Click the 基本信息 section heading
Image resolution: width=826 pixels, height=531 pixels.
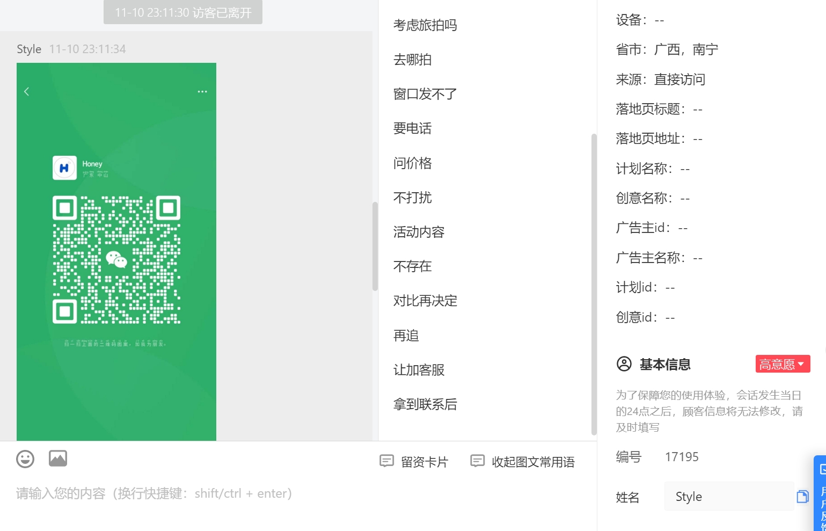665,365
